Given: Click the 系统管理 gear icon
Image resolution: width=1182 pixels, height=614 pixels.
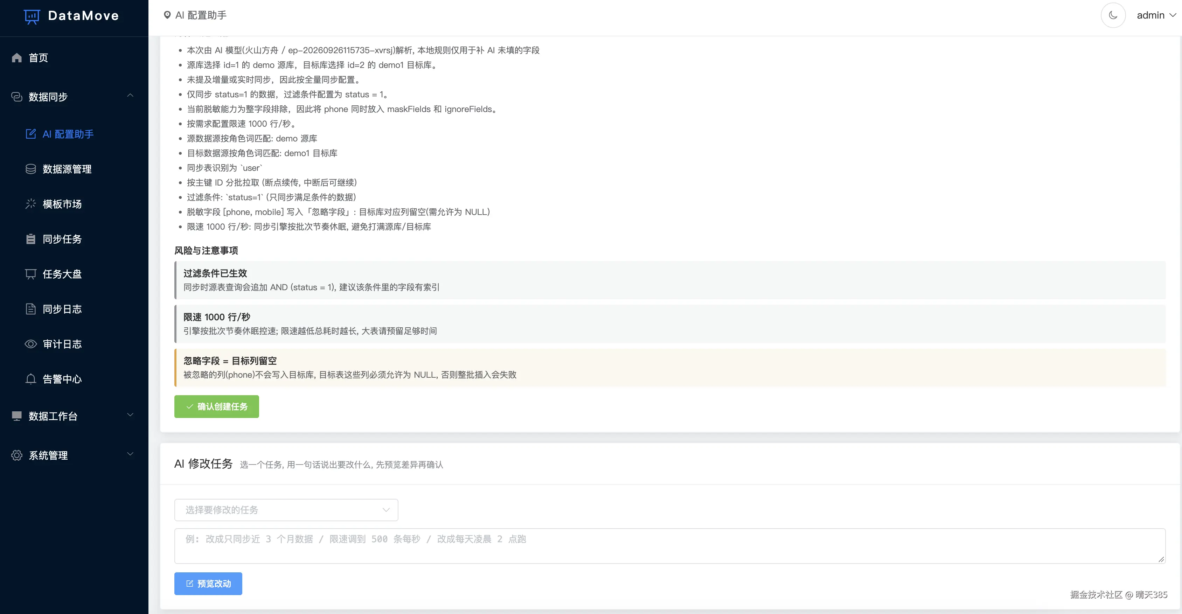Looking at the screenshot, I should 17,455.
